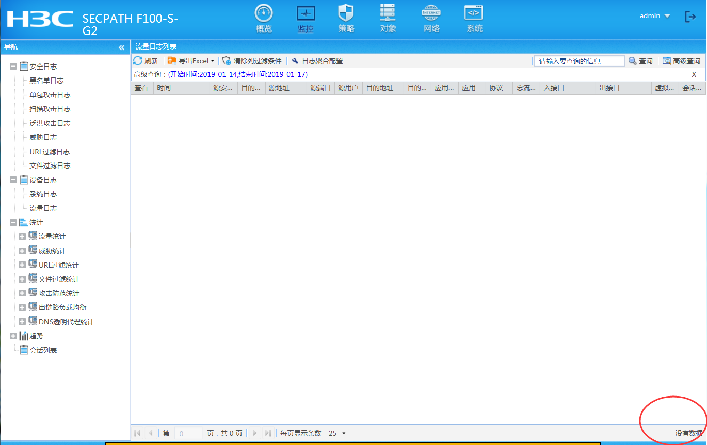Click the 出接口 column header
The height and width of the screenshot is (445, 707).
click(x=624, y=88)
